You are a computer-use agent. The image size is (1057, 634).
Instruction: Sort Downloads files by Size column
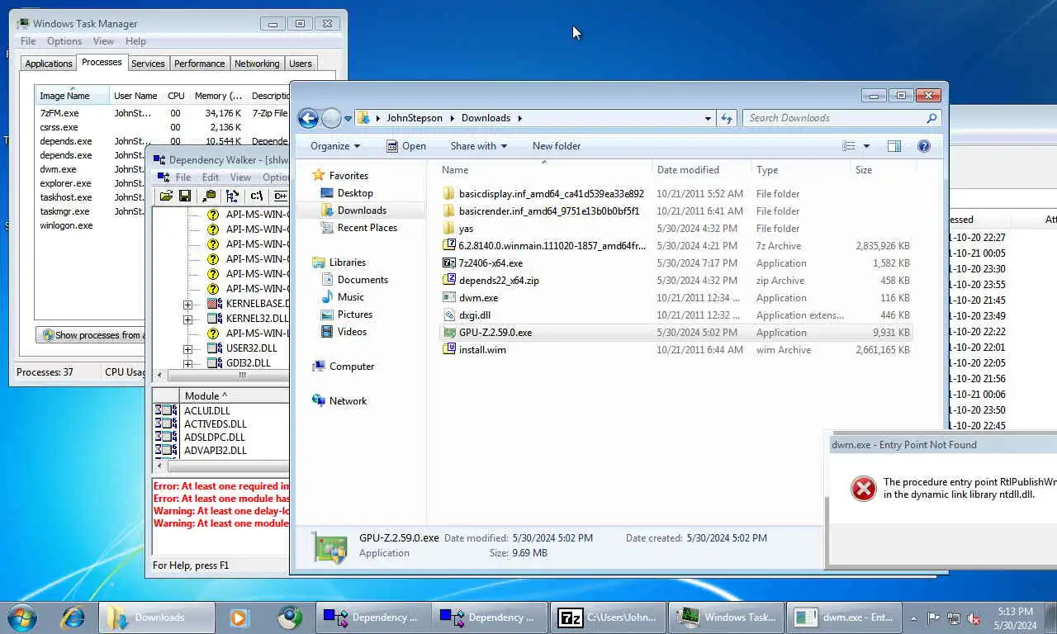tap(882, 170)
